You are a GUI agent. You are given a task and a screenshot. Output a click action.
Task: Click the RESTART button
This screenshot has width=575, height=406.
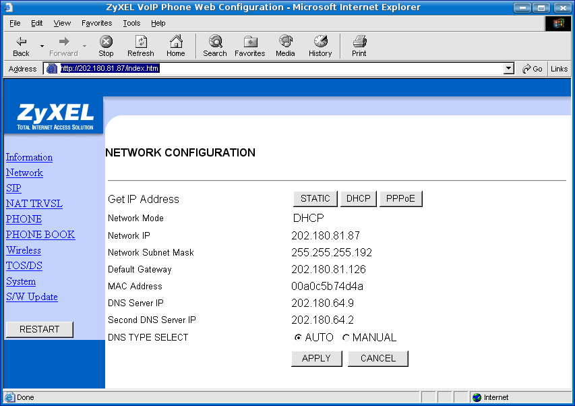coord(39,329)
